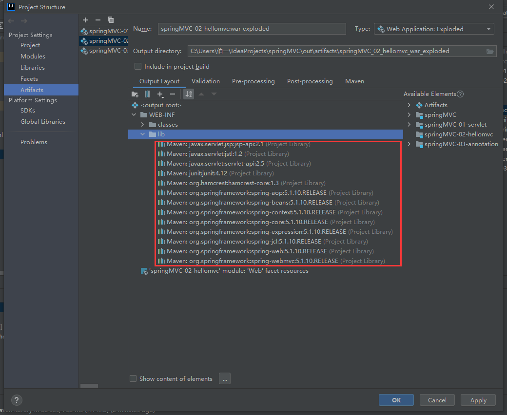
Task: Create archive icon in layout toolbar
Action: pyautogui.click(x=147, y=94)
